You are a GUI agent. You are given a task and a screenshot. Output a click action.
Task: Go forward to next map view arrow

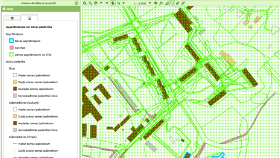pos(107,3)
